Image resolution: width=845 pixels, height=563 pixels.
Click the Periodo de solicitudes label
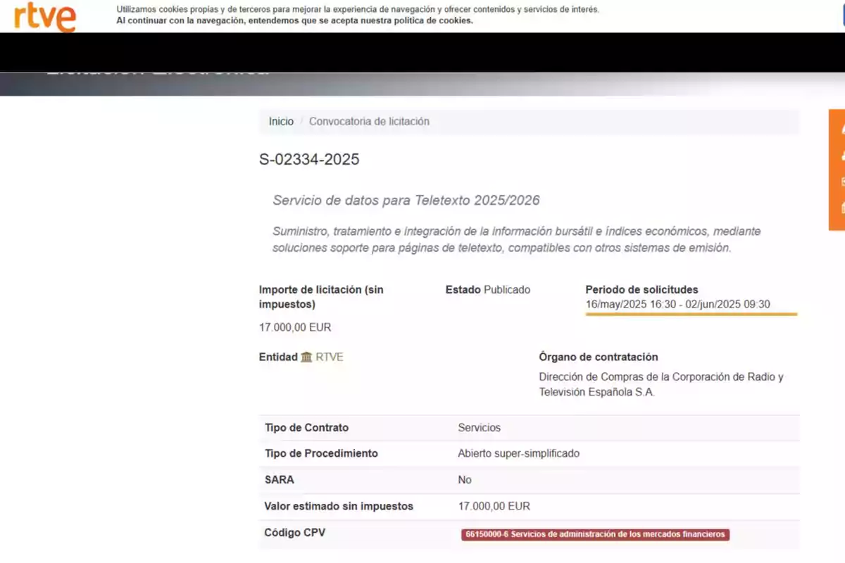click(x=641, y=289)
